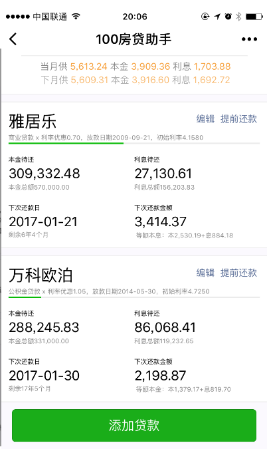
Task: Click the 雅居乐 repayment progress bar
Action: pos(134,143)
